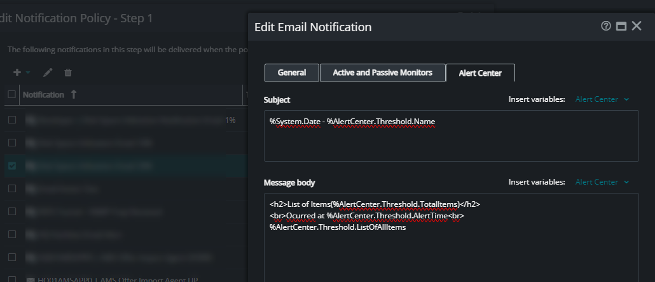
Task: Uncheck the selected notification row checkbox
Action: (12, 166)
